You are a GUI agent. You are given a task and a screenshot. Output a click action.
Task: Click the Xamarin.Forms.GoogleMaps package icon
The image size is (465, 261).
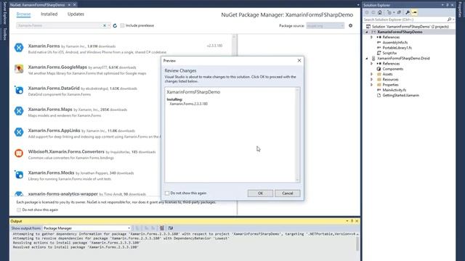pos(19,69)
